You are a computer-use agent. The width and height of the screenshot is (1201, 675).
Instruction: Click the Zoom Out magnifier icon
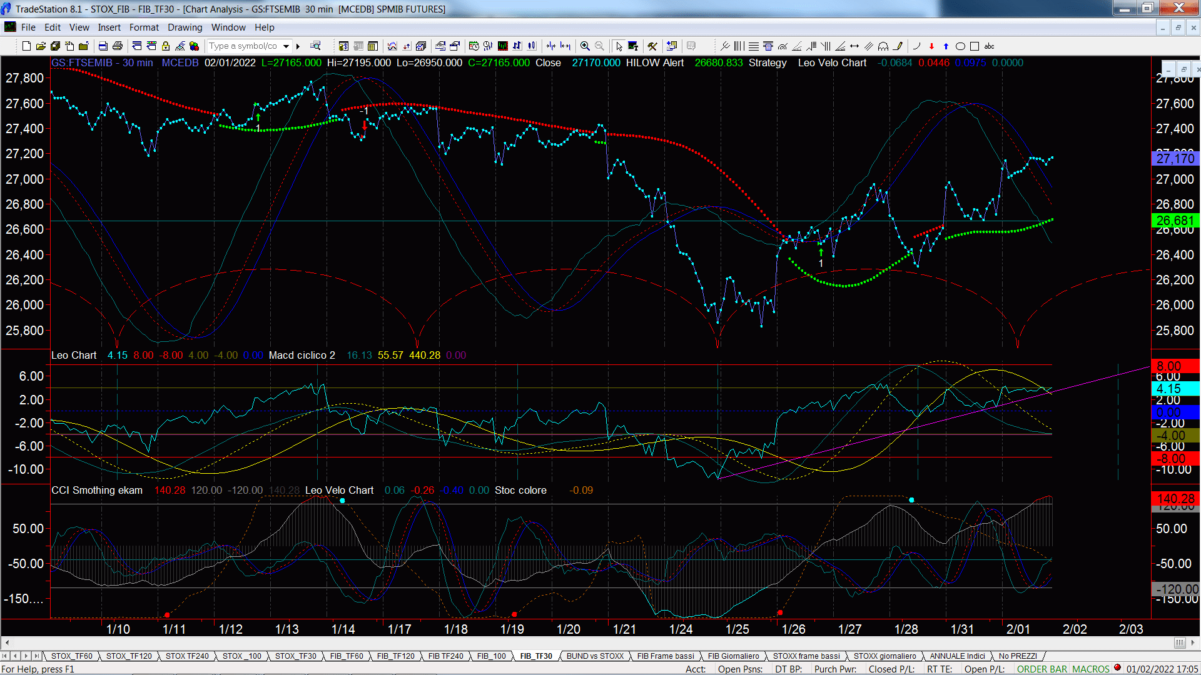pyautogui.click(x=599, y=46)
